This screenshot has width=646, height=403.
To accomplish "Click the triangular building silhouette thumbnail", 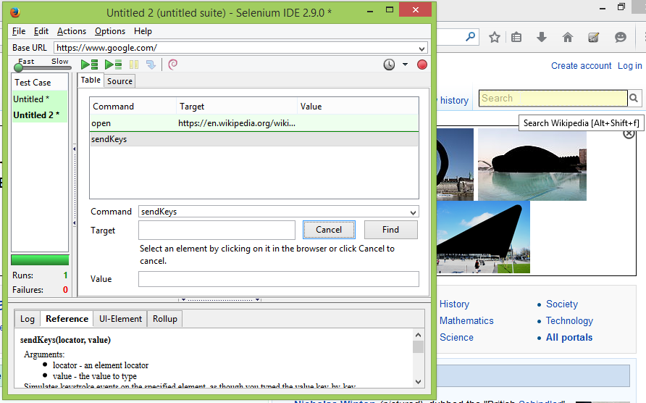I will pyautogui.click(x=483, y=237).
